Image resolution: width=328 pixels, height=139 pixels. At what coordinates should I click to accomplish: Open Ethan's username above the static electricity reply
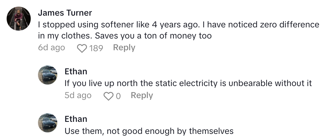tap(76, 71)
